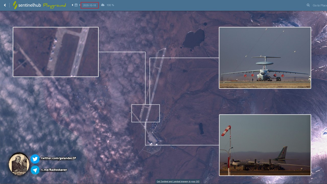Click the zoomed airfield apron inset image
Viewport: 327px width, 184px height.
tap(56, 52)
